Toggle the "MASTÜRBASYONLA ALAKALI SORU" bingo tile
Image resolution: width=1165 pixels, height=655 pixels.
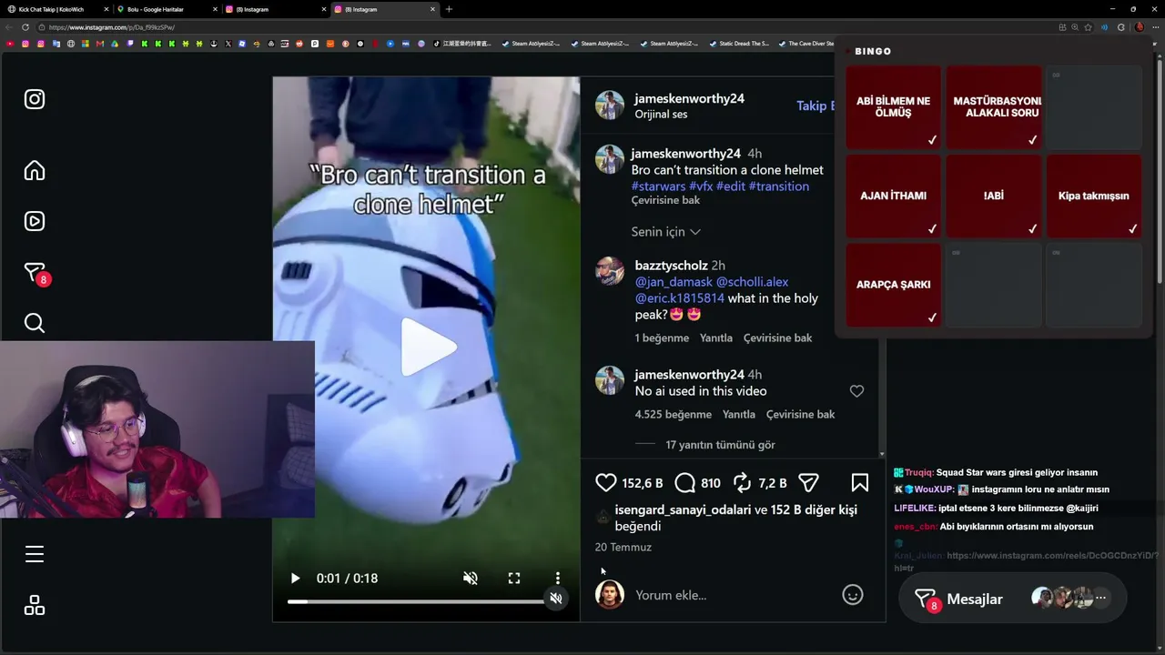tap(993, 107)
